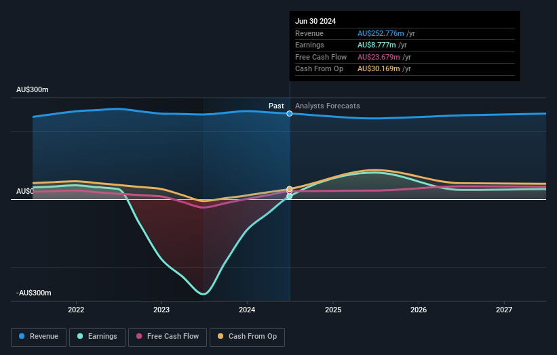Click the Free Cash Flow label in tooltip
The width and height of the screenshot is (557, 355).
(x=321, y=57)
